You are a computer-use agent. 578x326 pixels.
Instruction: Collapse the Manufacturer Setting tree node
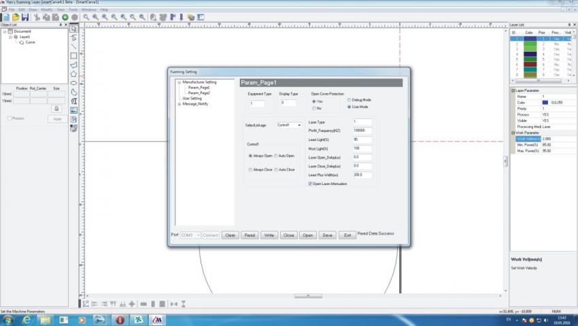(x=178, y=82)
